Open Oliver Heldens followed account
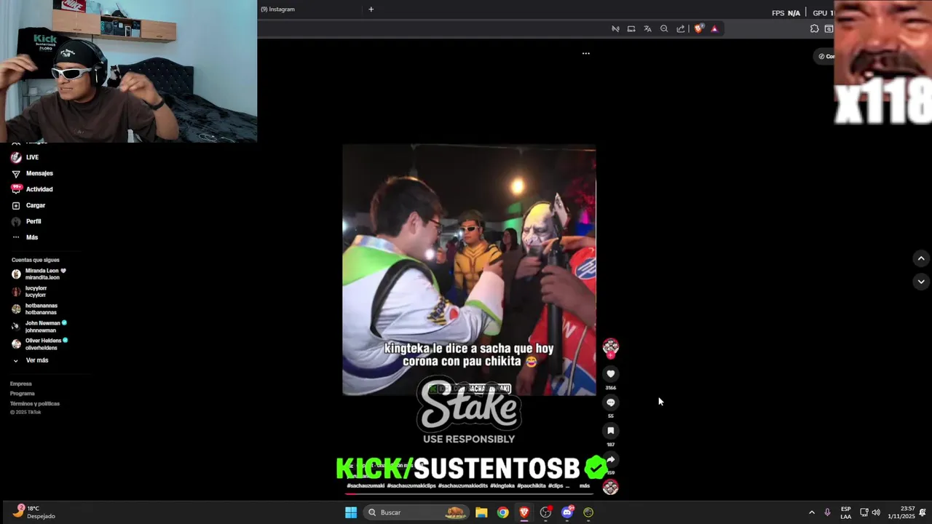This screenshot has height=524, width=932. pyautogui.click(x=40, y=344)
